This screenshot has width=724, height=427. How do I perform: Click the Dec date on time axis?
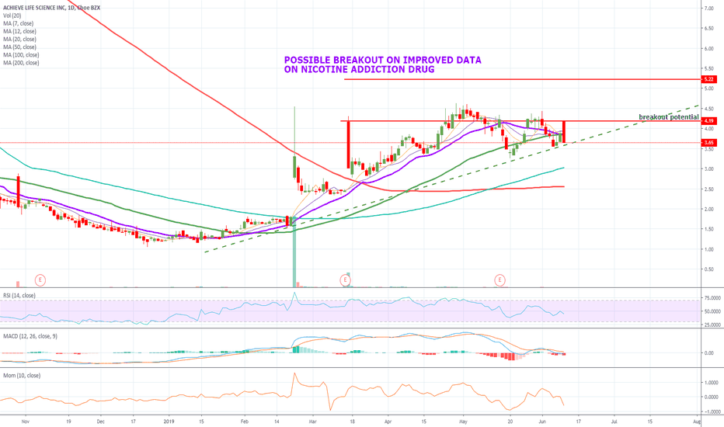pyautogui.click(x=101, y=422)
